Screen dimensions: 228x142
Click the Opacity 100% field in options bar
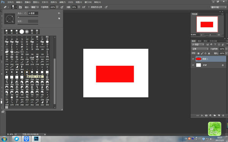click(x=53, y=7)
